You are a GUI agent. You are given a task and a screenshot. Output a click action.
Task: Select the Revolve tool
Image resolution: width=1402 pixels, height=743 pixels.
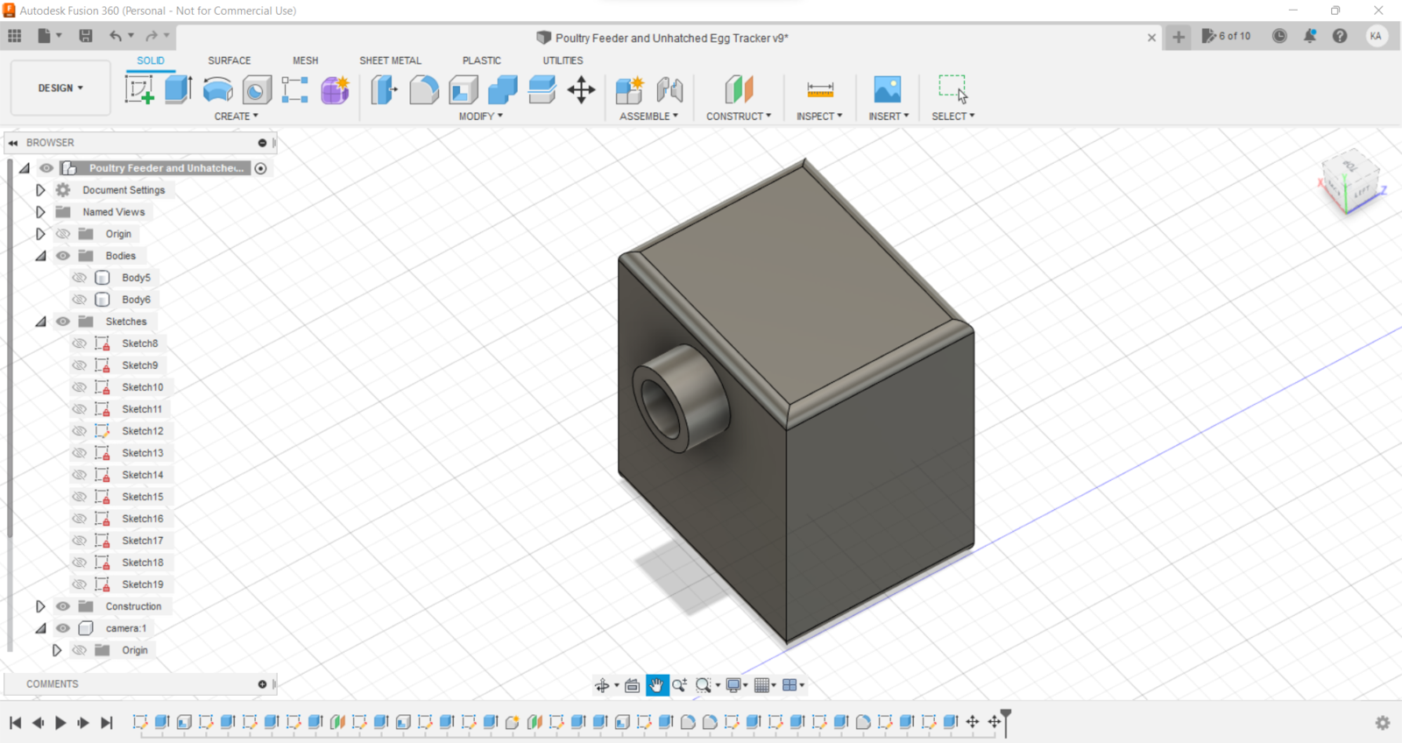point(217,89)
